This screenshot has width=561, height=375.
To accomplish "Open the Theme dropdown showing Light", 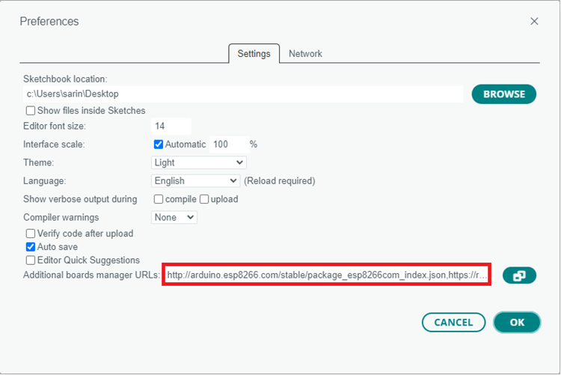I will coord(198,162).
